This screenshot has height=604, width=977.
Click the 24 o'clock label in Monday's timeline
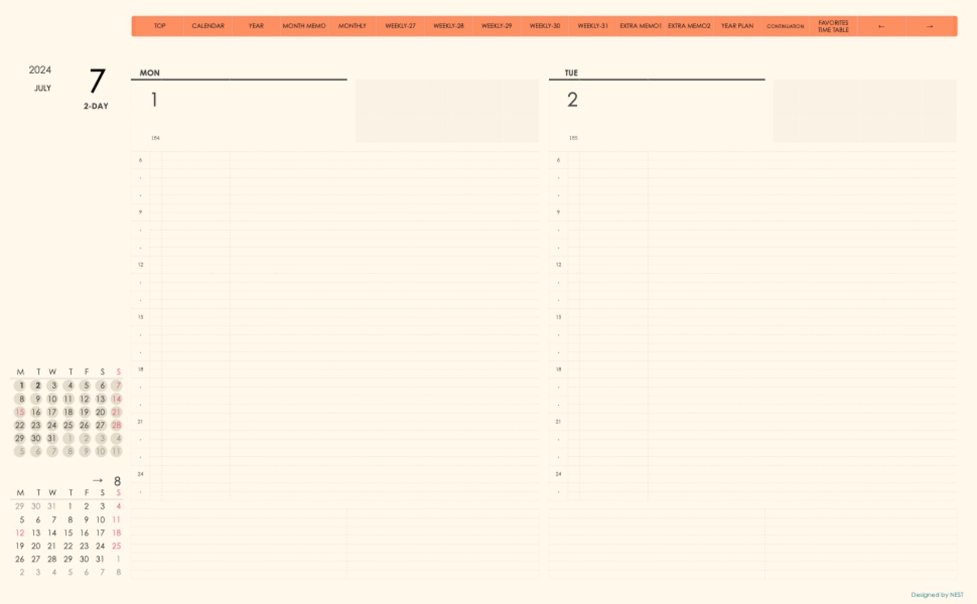[x=140, y=474]
